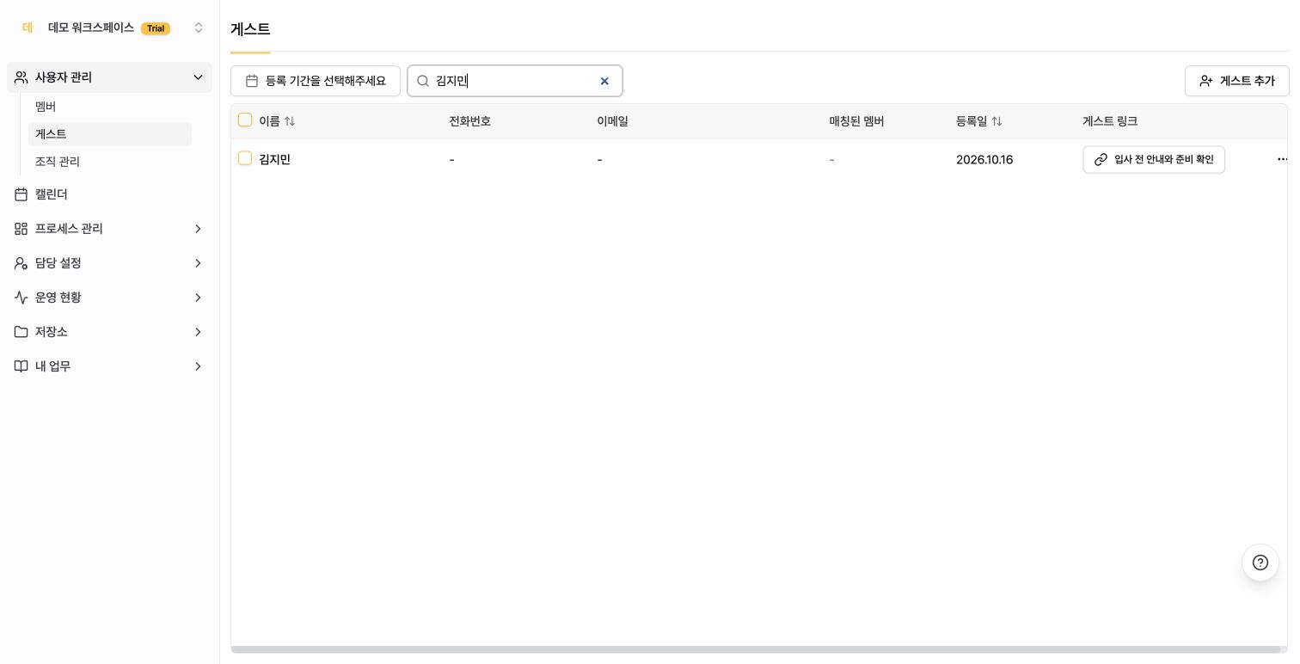The width and height of the screenshot is (1300, 664).
Task: Click the search magnifier icon
Action: (423, 81)
